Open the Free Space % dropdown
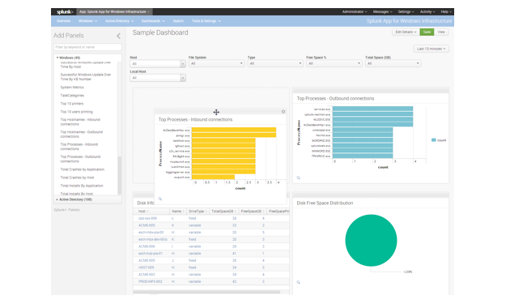The height and width of the screenshot is (304, 506). click(x=334, y=63)
